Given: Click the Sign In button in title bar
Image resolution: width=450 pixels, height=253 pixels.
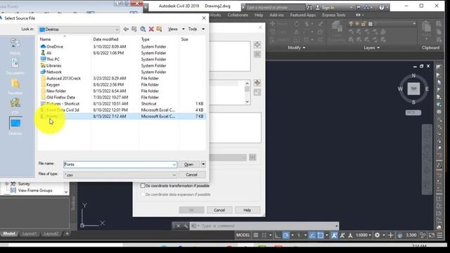Looking at the screenshot, I should [328, 8].
